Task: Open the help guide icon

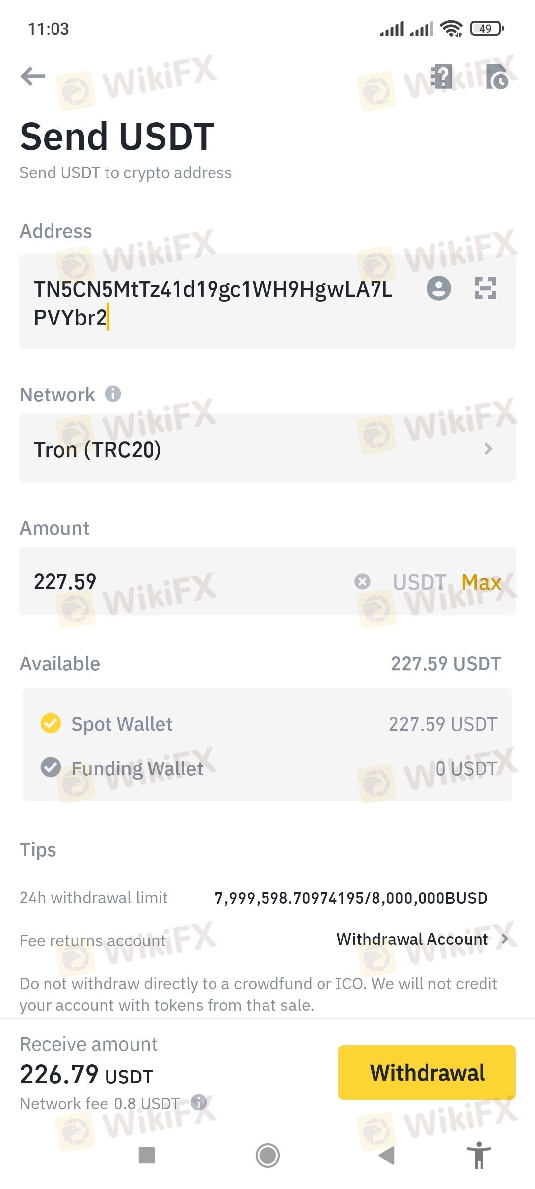Action: click(441, 77)
